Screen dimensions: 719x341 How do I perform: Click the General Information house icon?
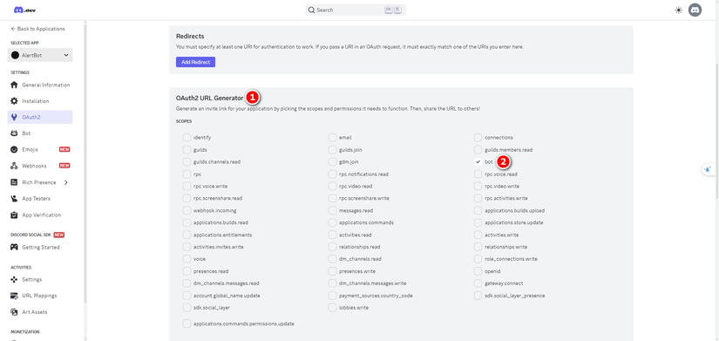[x=14, y=85]
